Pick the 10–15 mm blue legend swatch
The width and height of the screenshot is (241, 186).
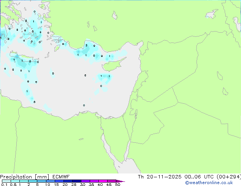(51, 181)
